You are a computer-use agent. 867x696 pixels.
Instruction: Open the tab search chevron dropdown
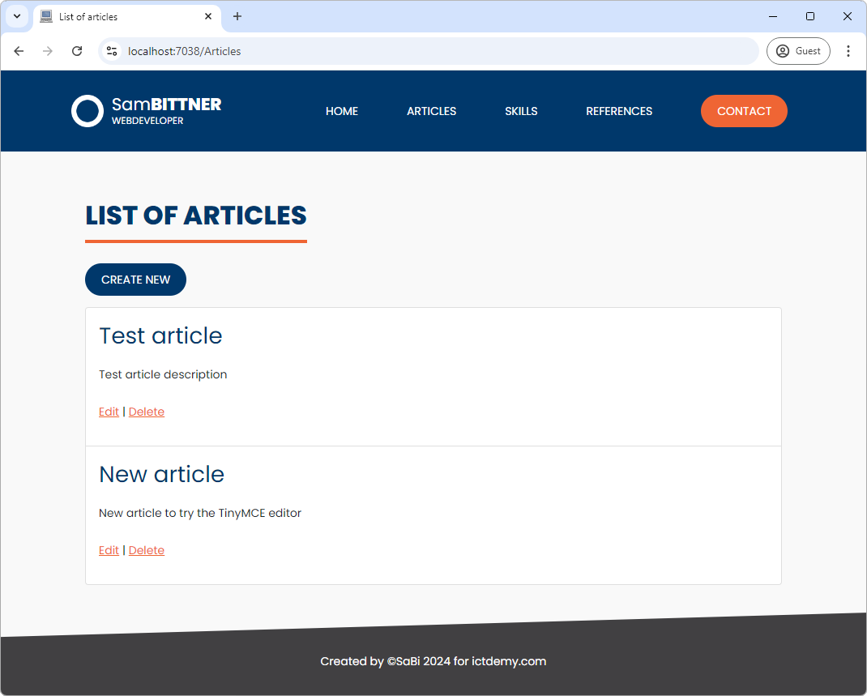pyautogui.click(x=16, y=16)
